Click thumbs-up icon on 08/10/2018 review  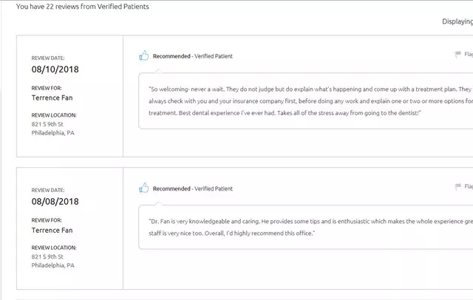(x=144, y=55)
